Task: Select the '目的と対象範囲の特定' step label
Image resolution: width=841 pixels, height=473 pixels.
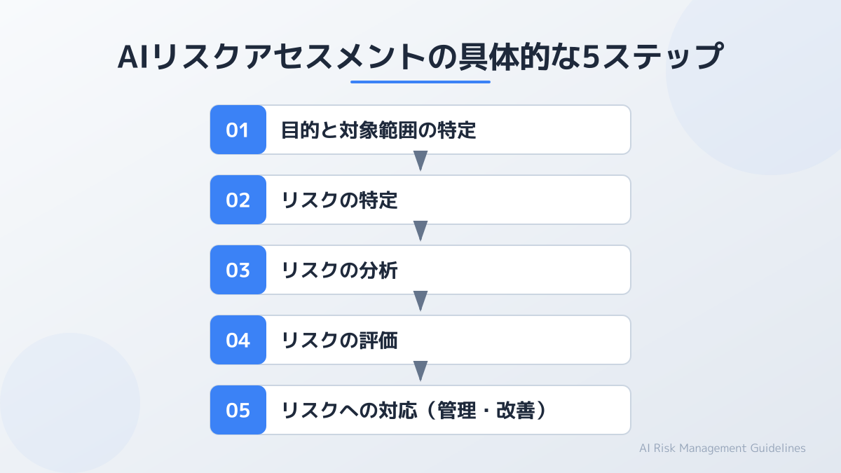Action: (x=378, y=130)
